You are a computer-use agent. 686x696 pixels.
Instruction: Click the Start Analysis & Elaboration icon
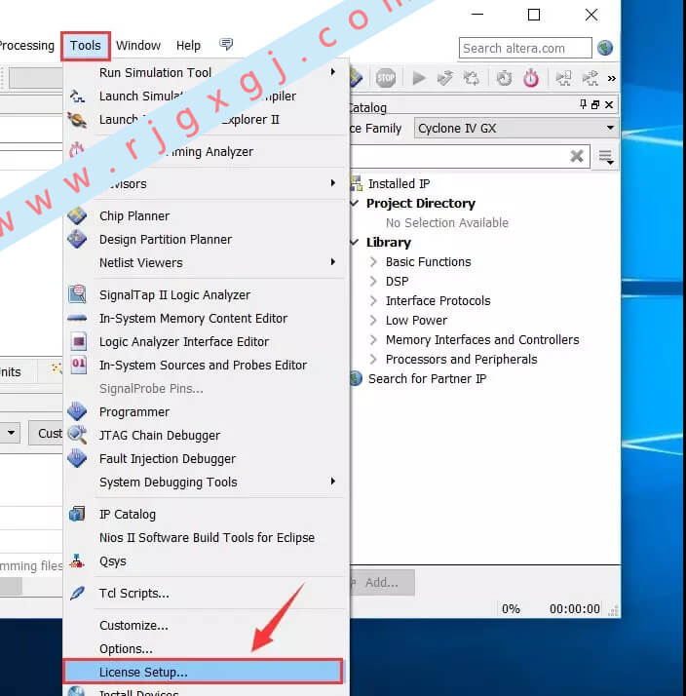coord(444,78)
